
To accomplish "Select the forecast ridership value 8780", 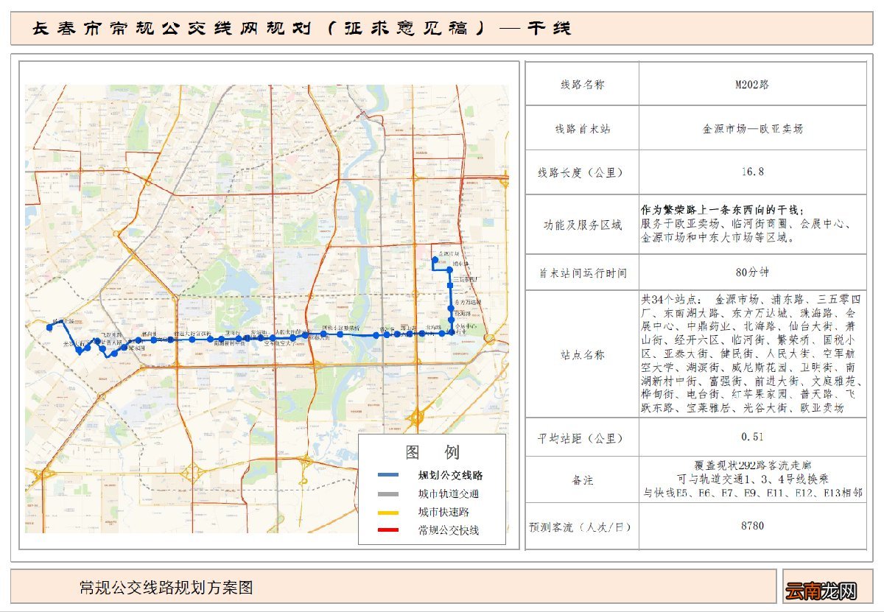I will click(752, 526).
